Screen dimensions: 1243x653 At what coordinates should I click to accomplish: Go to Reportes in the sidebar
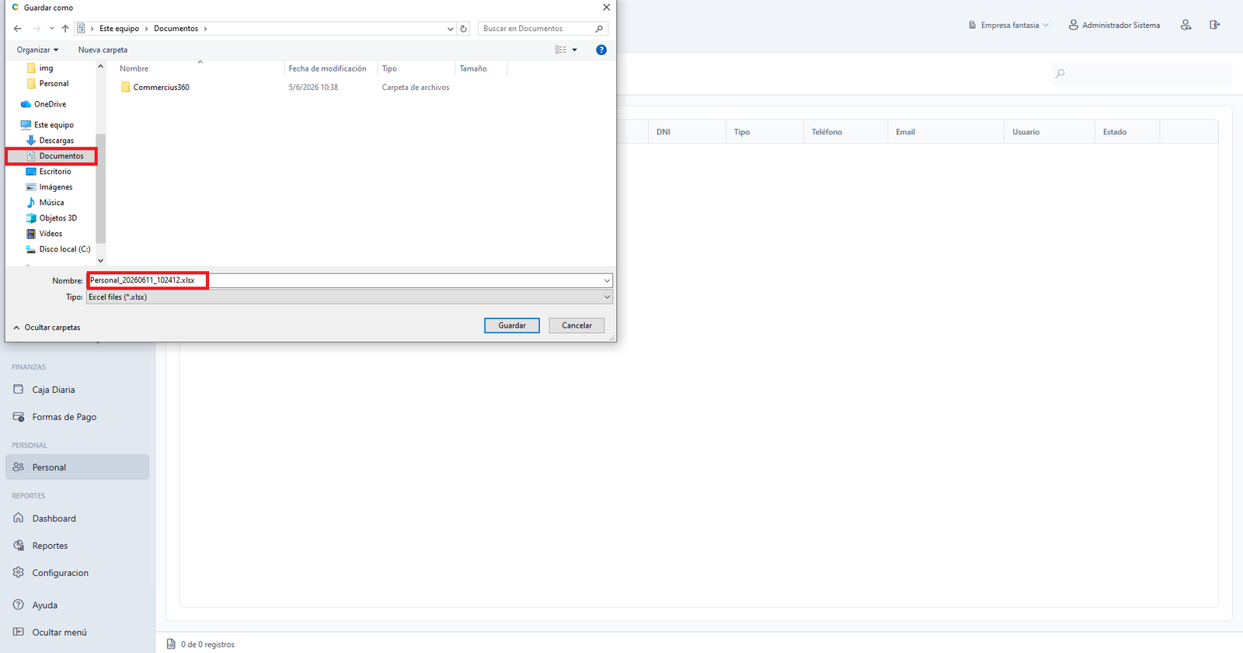(x=50, y=546)
